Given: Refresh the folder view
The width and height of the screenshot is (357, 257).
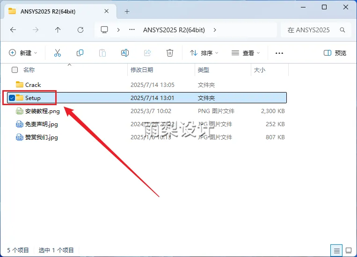Looking at the screenshot, I should click(x=80, y=30).
